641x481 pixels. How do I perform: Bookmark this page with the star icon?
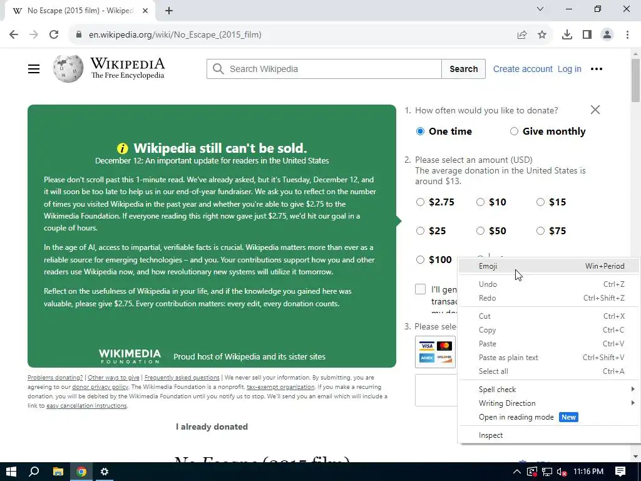coord(542,35)
